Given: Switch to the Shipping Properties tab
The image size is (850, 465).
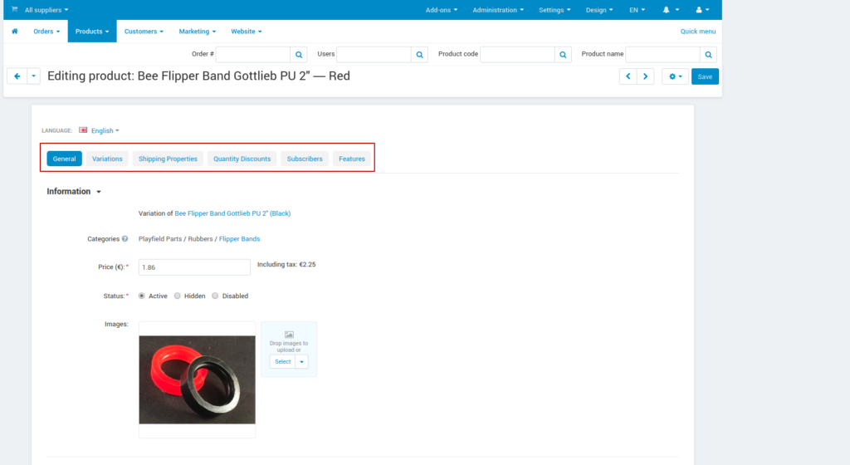Looking at the screenshot, I should pos(168,159).
